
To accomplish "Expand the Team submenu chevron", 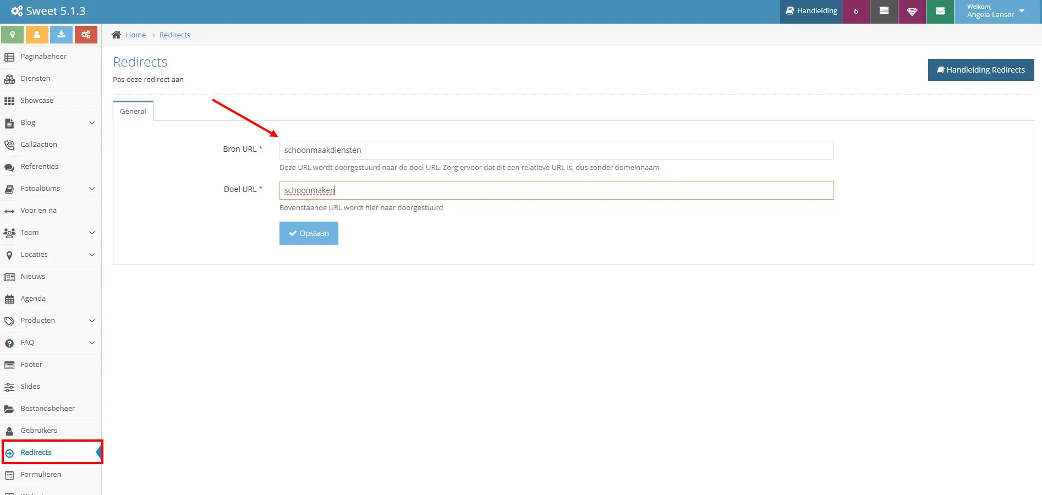I will (92, 233).
